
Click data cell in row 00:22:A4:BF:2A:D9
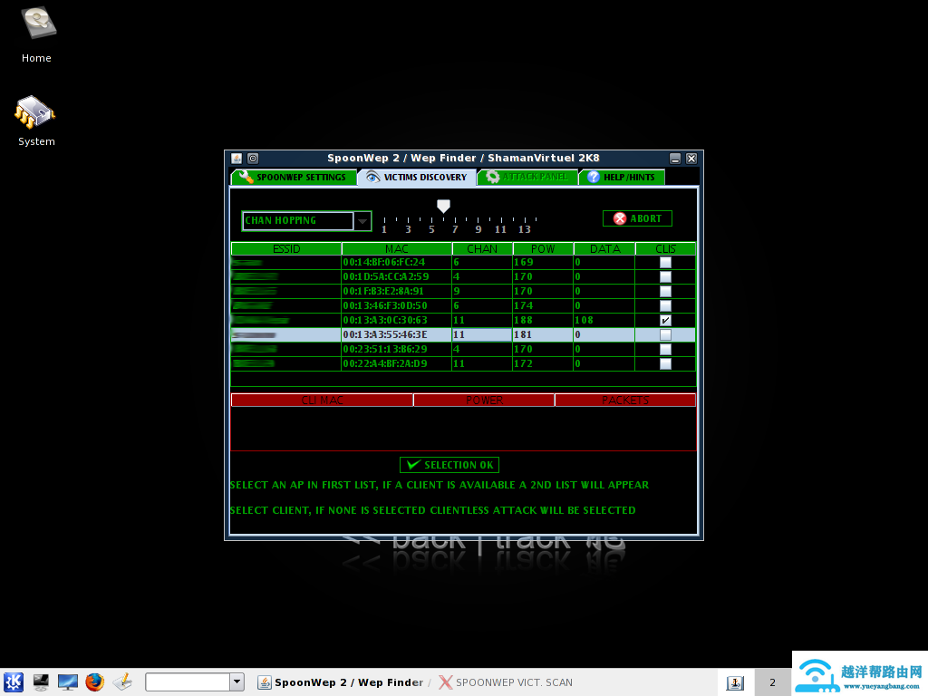coord(604,364)
